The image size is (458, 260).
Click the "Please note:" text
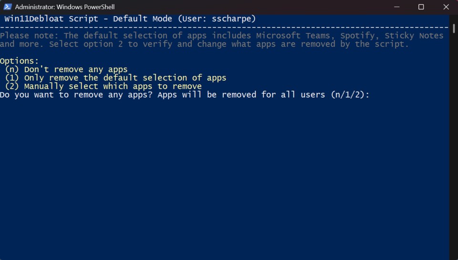[x=30, y=36]
